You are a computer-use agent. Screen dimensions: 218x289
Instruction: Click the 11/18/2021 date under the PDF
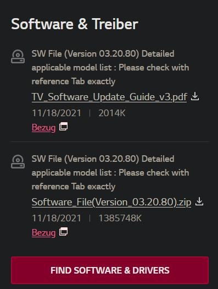click(57, 113)
